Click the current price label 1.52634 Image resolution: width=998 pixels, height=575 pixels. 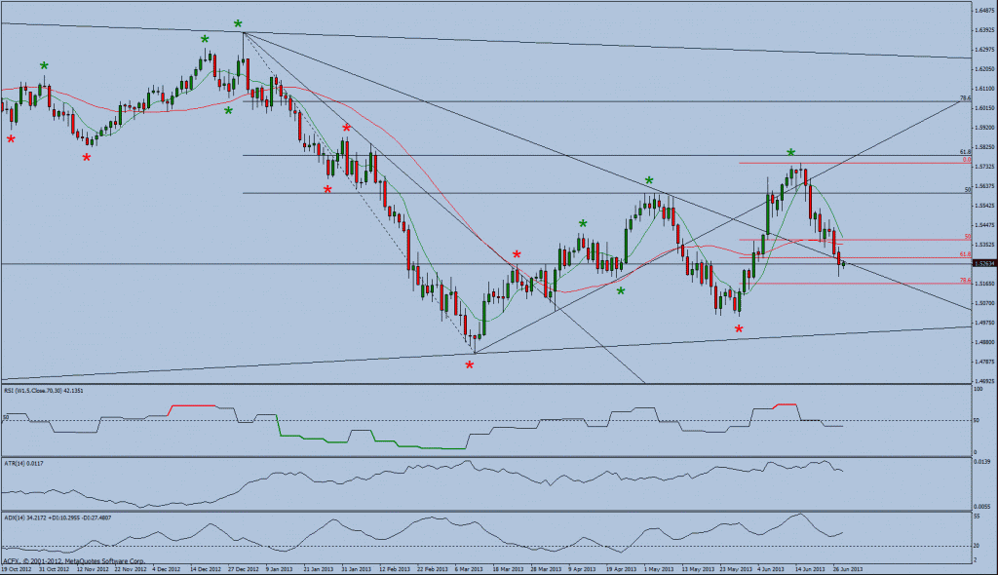coord(982,264)
